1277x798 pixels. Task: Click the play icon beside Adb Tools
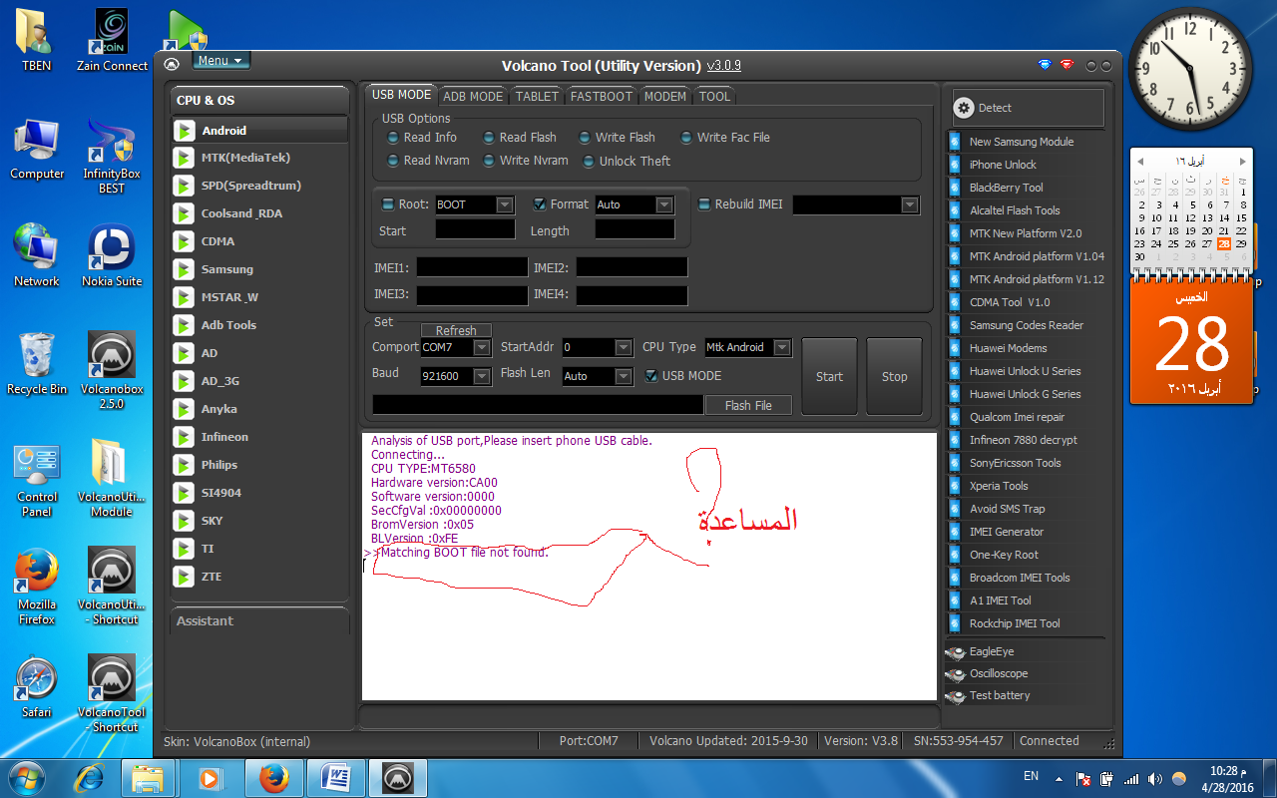tap(184, 326)
